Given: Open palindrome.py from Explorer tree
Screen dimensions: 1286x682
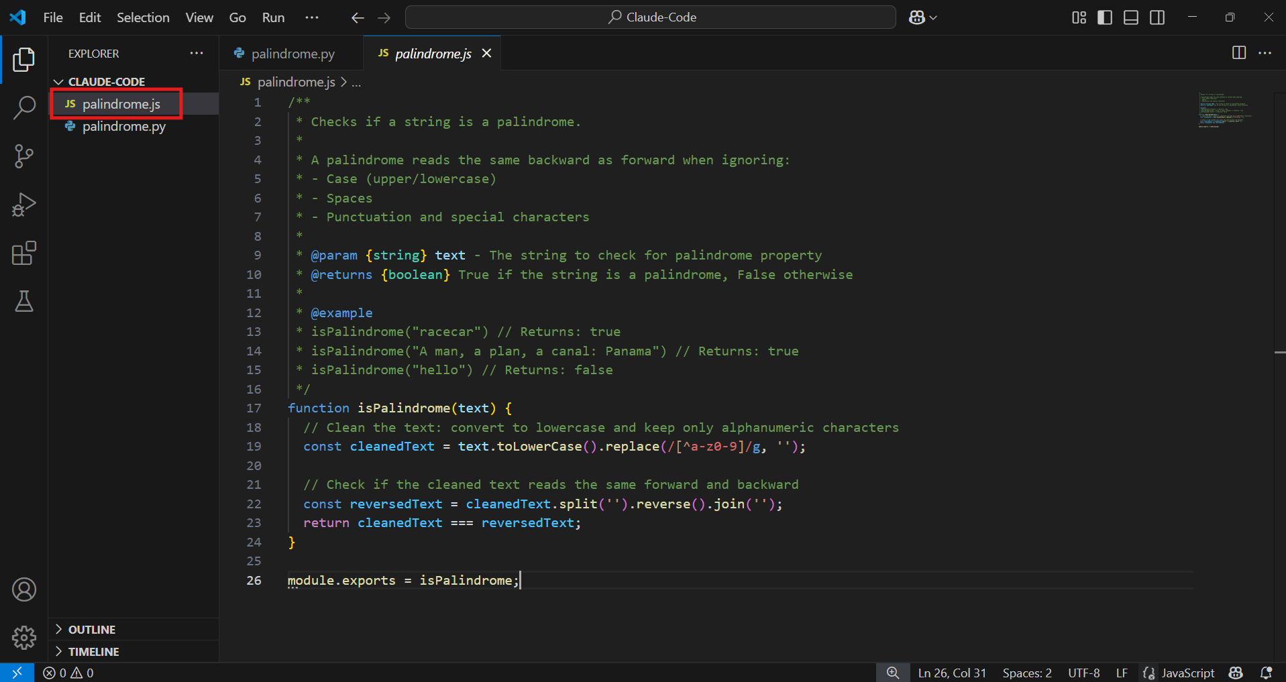Looking at the screenshot, I should tap(134, 126).
